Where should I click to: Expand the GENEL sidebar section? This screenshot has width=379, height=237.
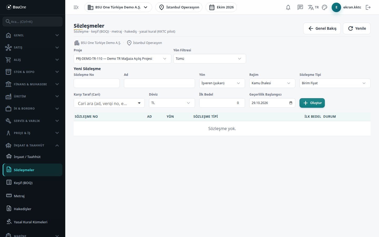pos(33,35)
